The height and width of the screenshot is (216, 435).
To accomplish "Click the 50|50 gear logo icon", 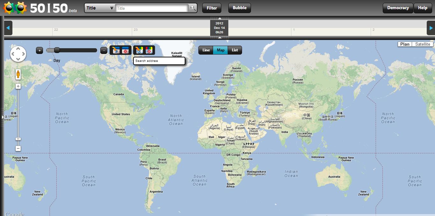I will (x=15, y=8).
